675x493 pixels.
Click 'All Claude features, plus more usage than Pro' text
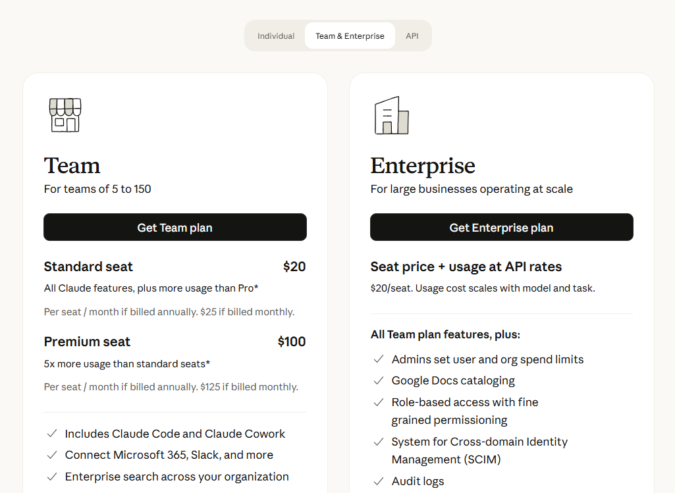pyautogui.click(x=151, y=288)
